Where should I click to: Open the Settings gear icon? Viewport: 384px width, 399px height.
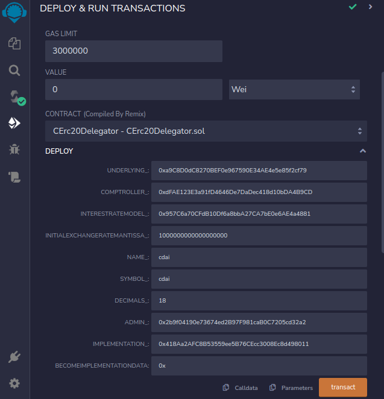tap(14, 383)
